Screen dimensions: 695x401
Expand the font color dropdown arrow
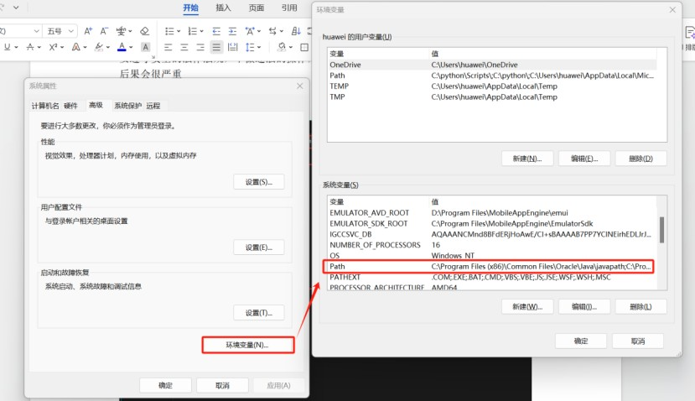click(131, 47)
